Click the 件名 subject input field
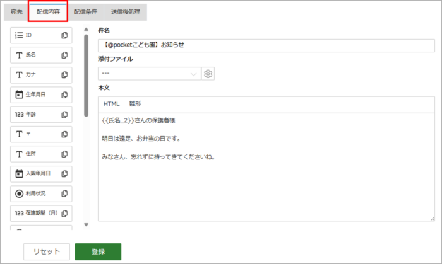Image resolution: width=442 pixels, height=264 pixels. coord(266,45)
